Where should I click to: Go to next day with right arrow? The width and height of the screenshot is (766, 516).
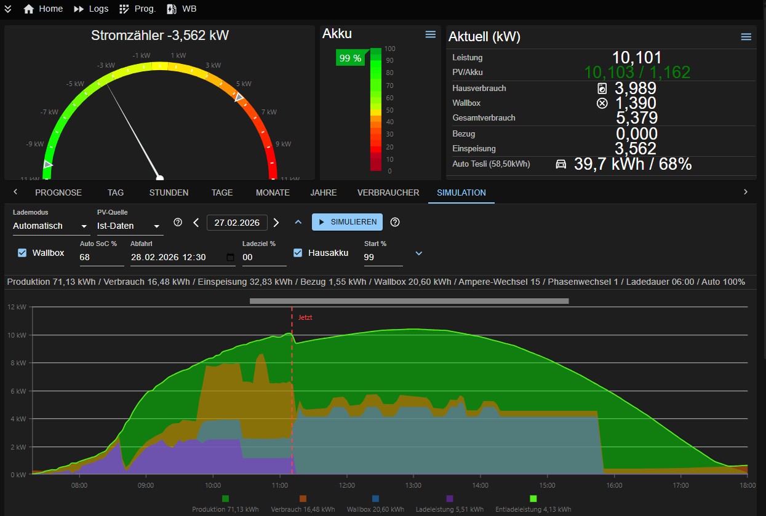276,222
